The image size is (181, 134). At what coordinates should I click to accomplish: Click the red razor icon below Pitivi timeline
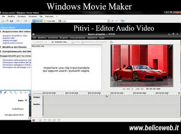coord(34,120)
